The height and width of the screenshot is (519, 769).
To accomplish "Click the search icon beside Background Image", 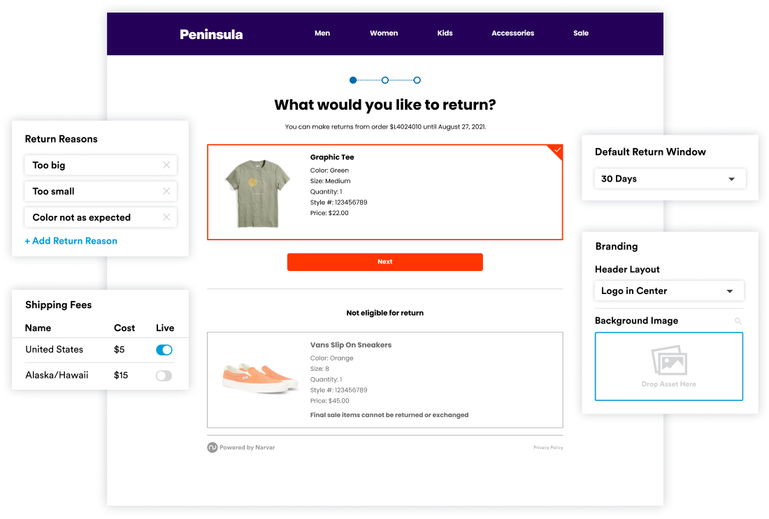I will [738, 321].
